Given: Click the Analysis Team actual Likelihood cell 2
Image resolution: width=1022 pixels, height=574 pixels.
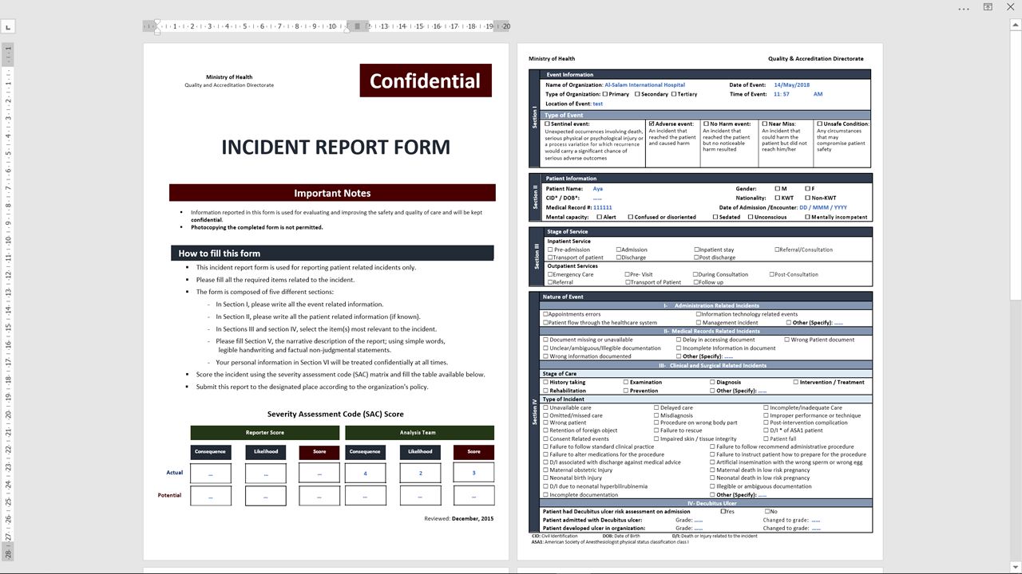Looking at the screenshot, I should point(420,473).
